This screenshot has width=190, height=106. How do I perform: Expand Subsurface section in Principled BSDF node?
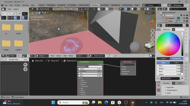[x=79, y=82]
